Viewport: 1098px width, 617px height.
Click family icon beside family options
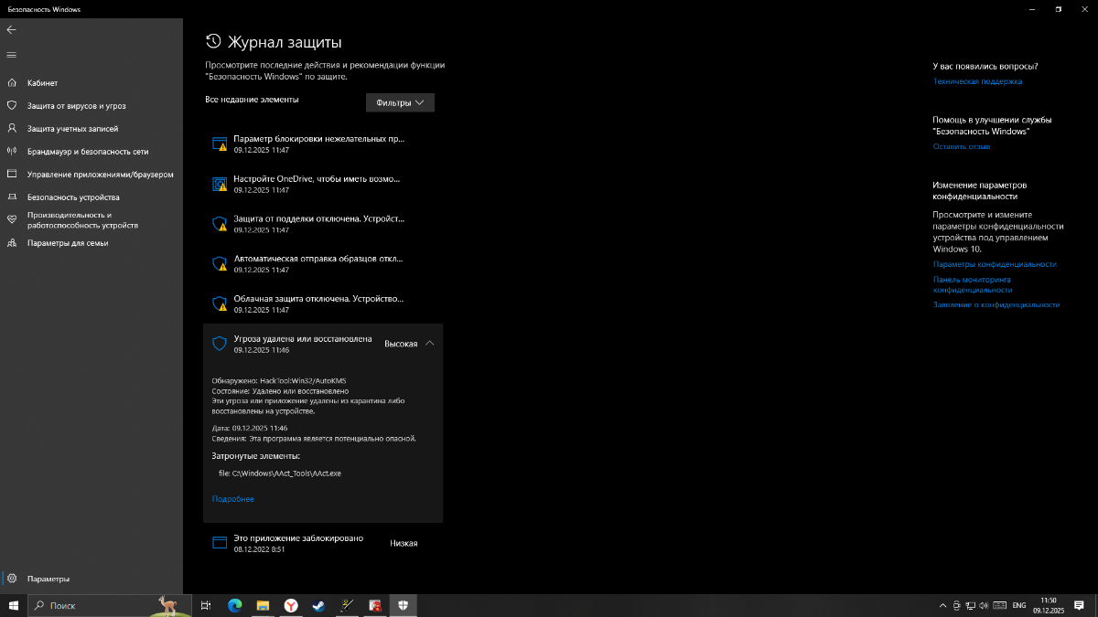(x=12, y=243)
